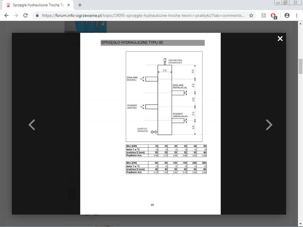Close the image lightbox with the X
Viewport: 303px width, 227px height.
coord(280,38)
